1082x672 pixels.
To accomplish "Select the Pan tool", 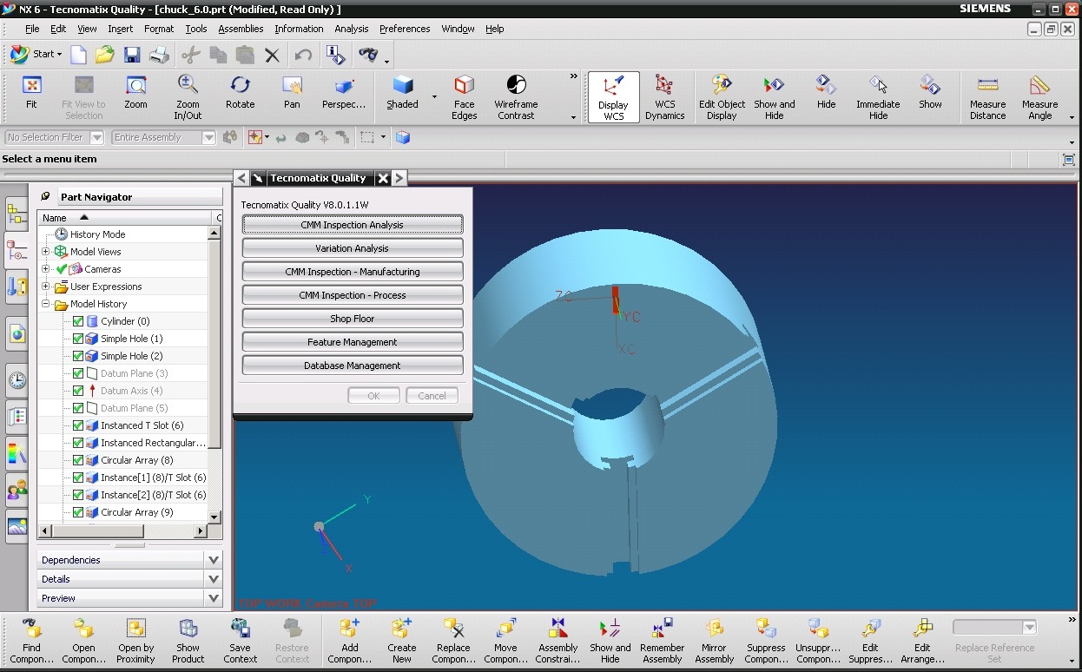I will 292,93.
